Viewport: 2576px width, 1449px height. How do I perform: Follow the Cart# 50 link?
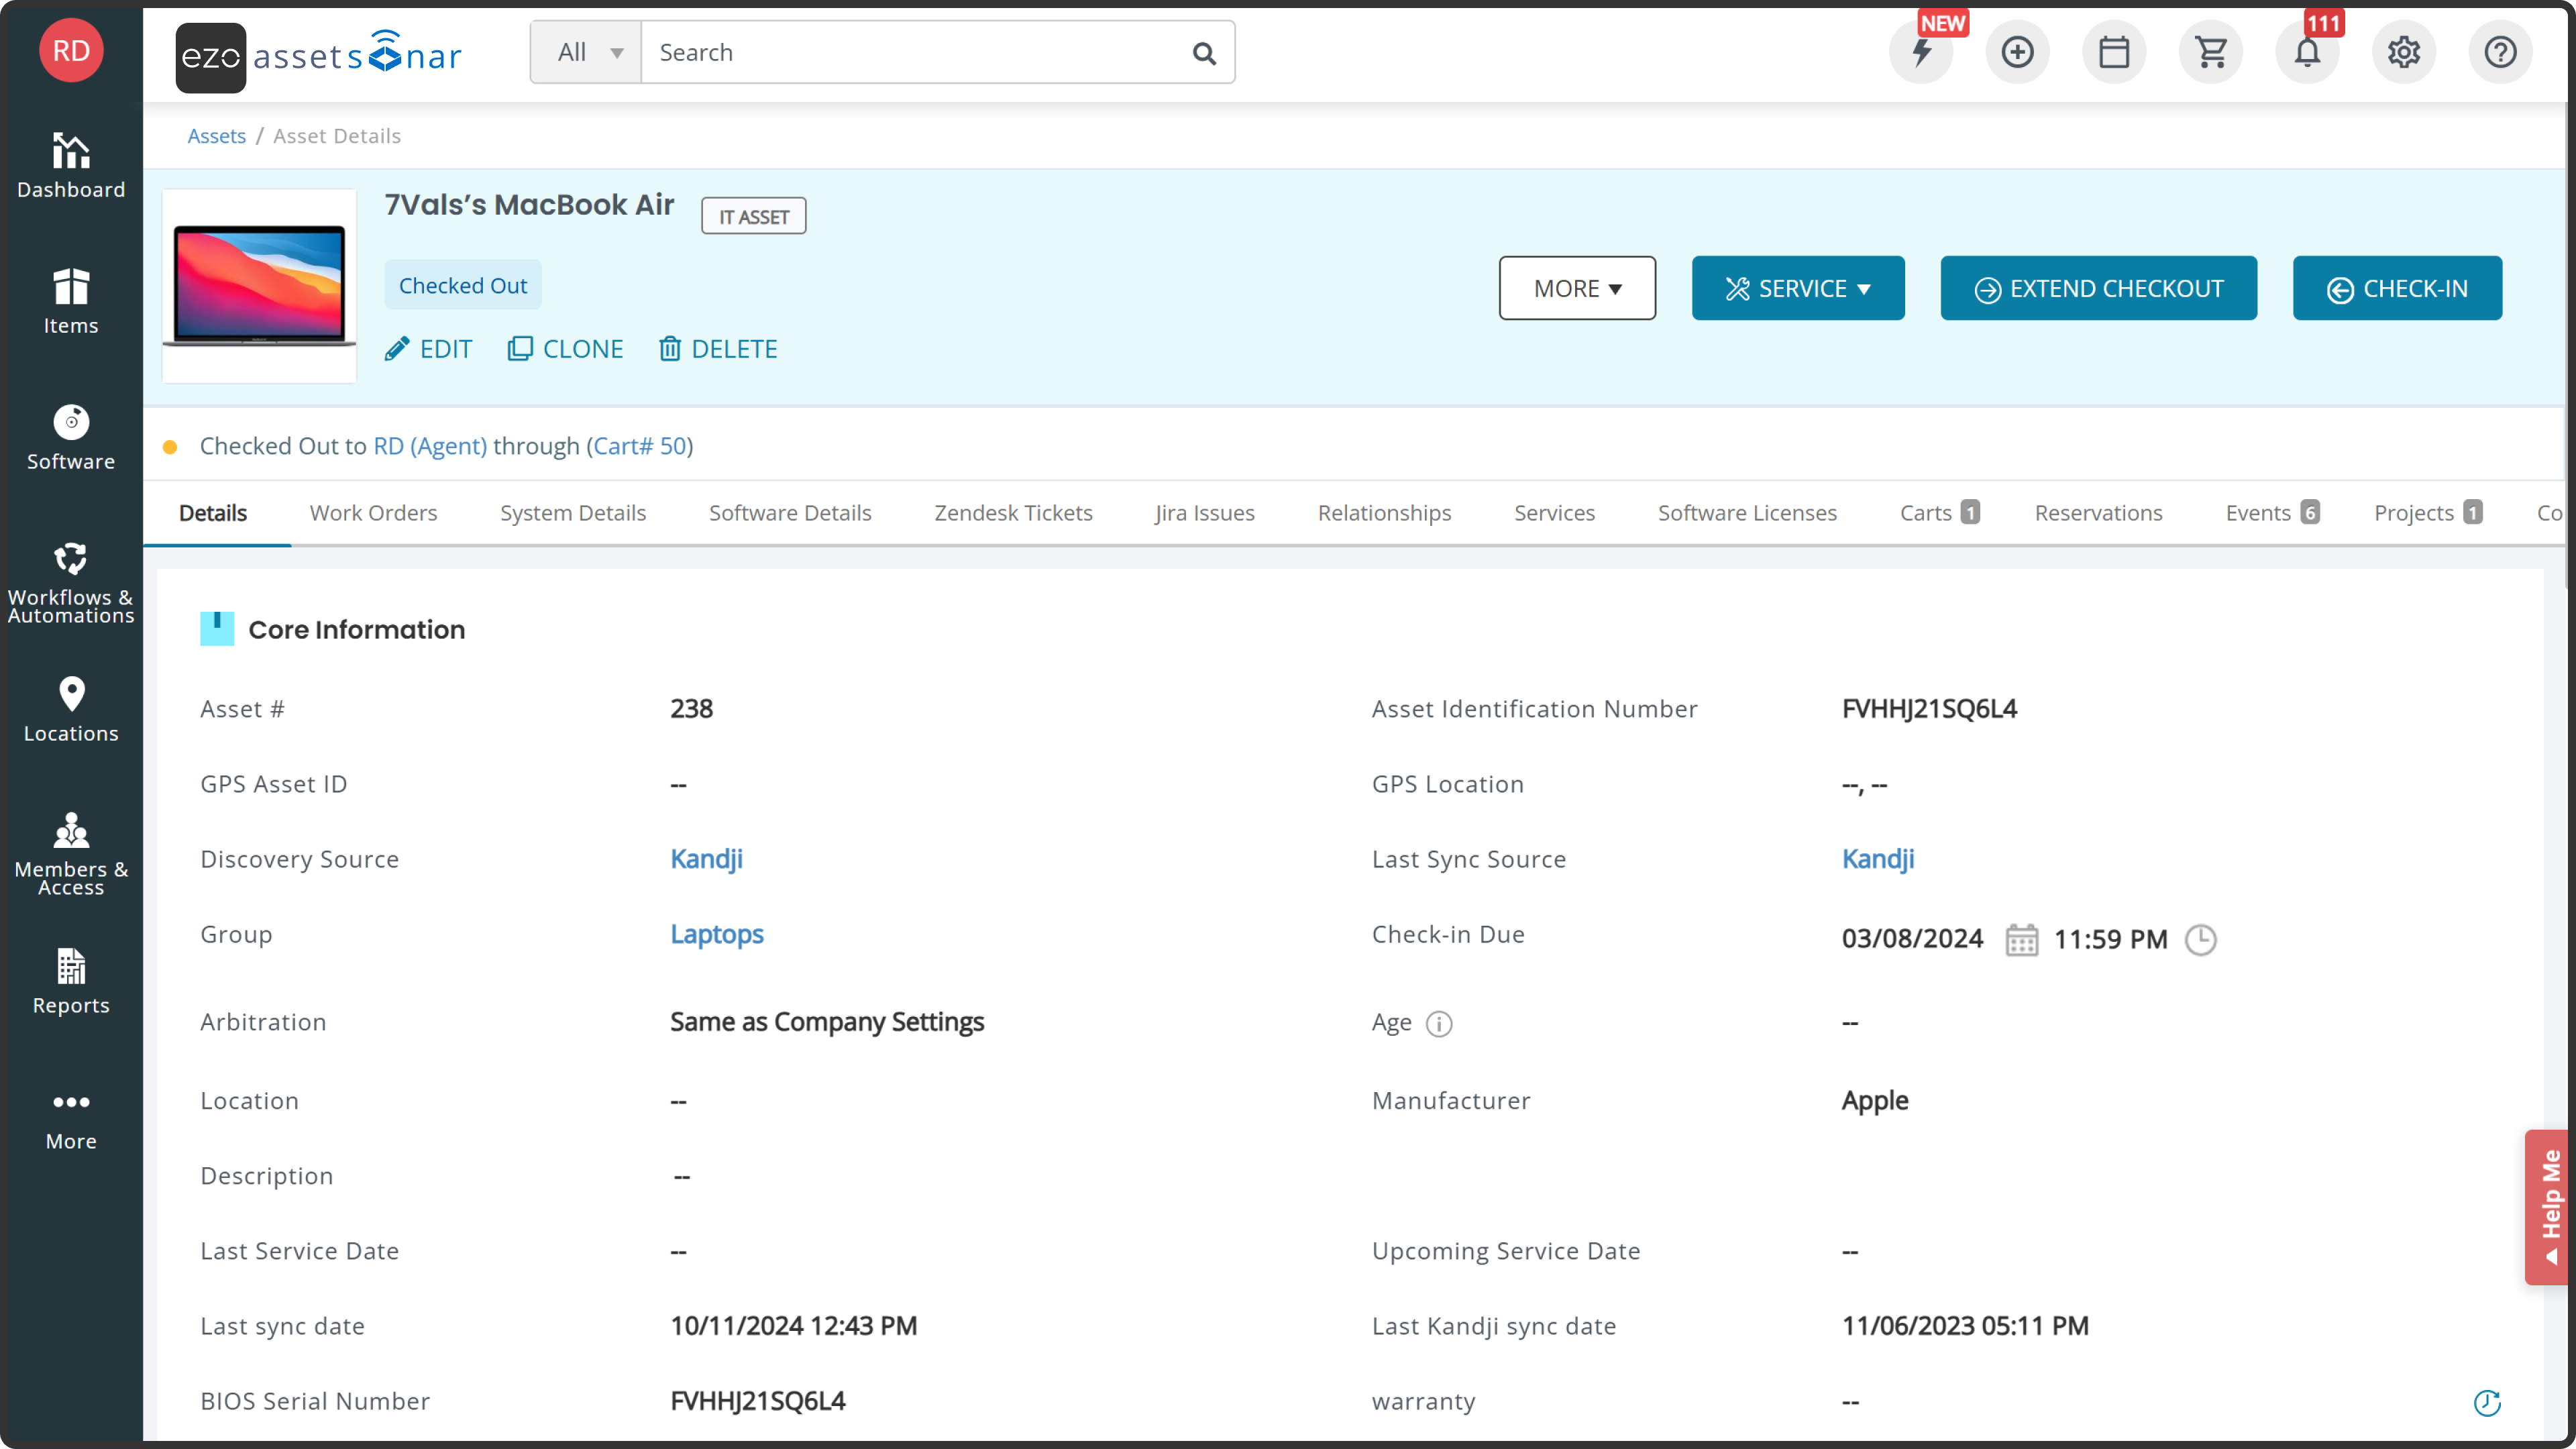[639, 446]
